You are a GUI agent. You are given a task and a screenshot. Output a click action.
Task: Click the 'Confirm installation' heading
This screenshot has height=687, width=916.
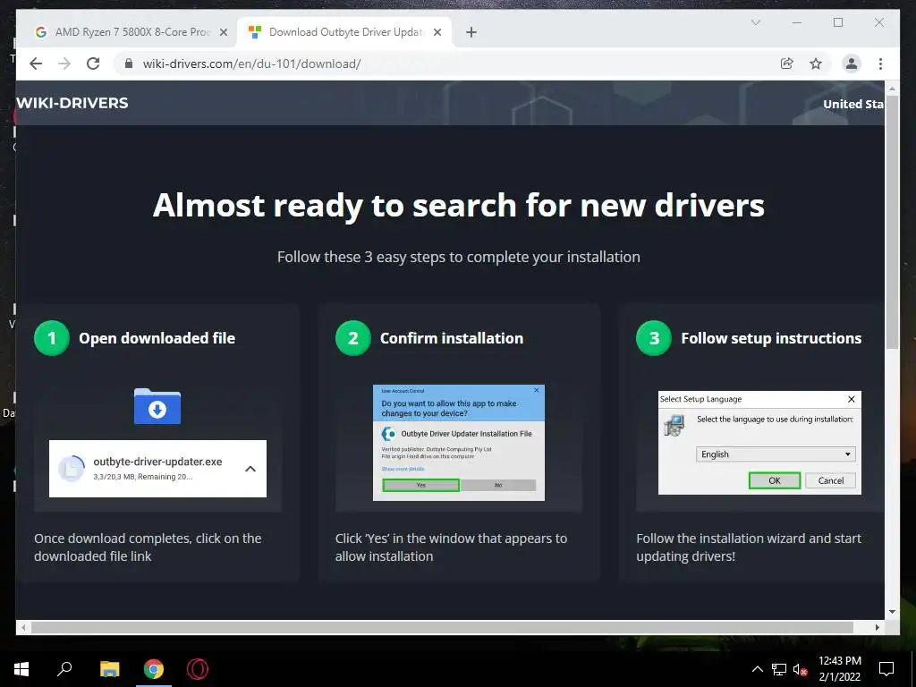coord(452,338)
